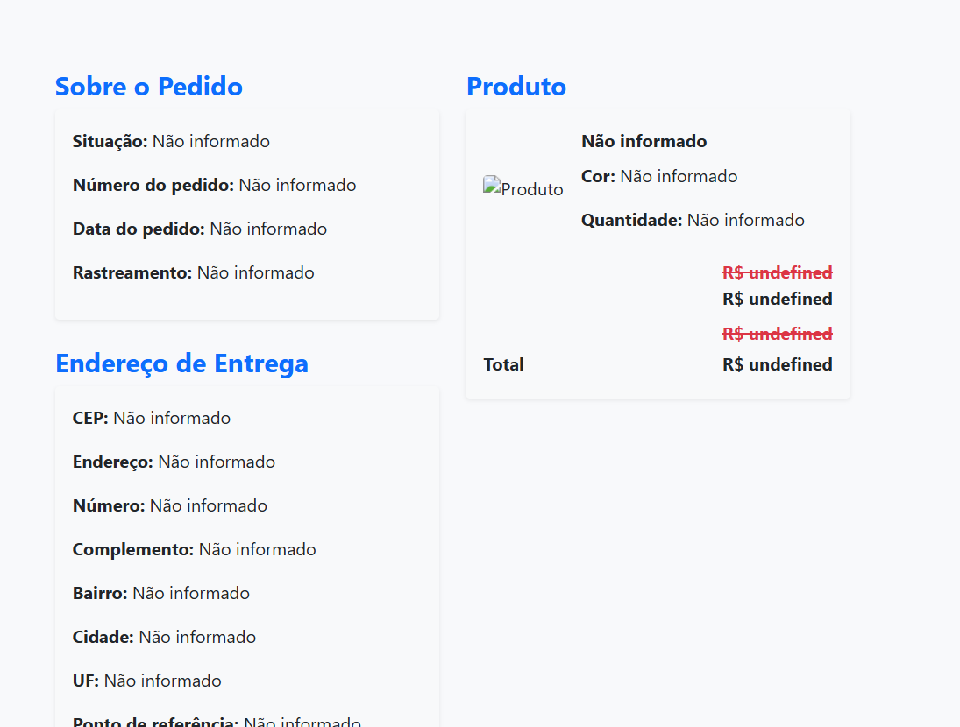This screenshot has width=960, height=727.
Task: Click the UF label
Action: click(x=86, y=681)
